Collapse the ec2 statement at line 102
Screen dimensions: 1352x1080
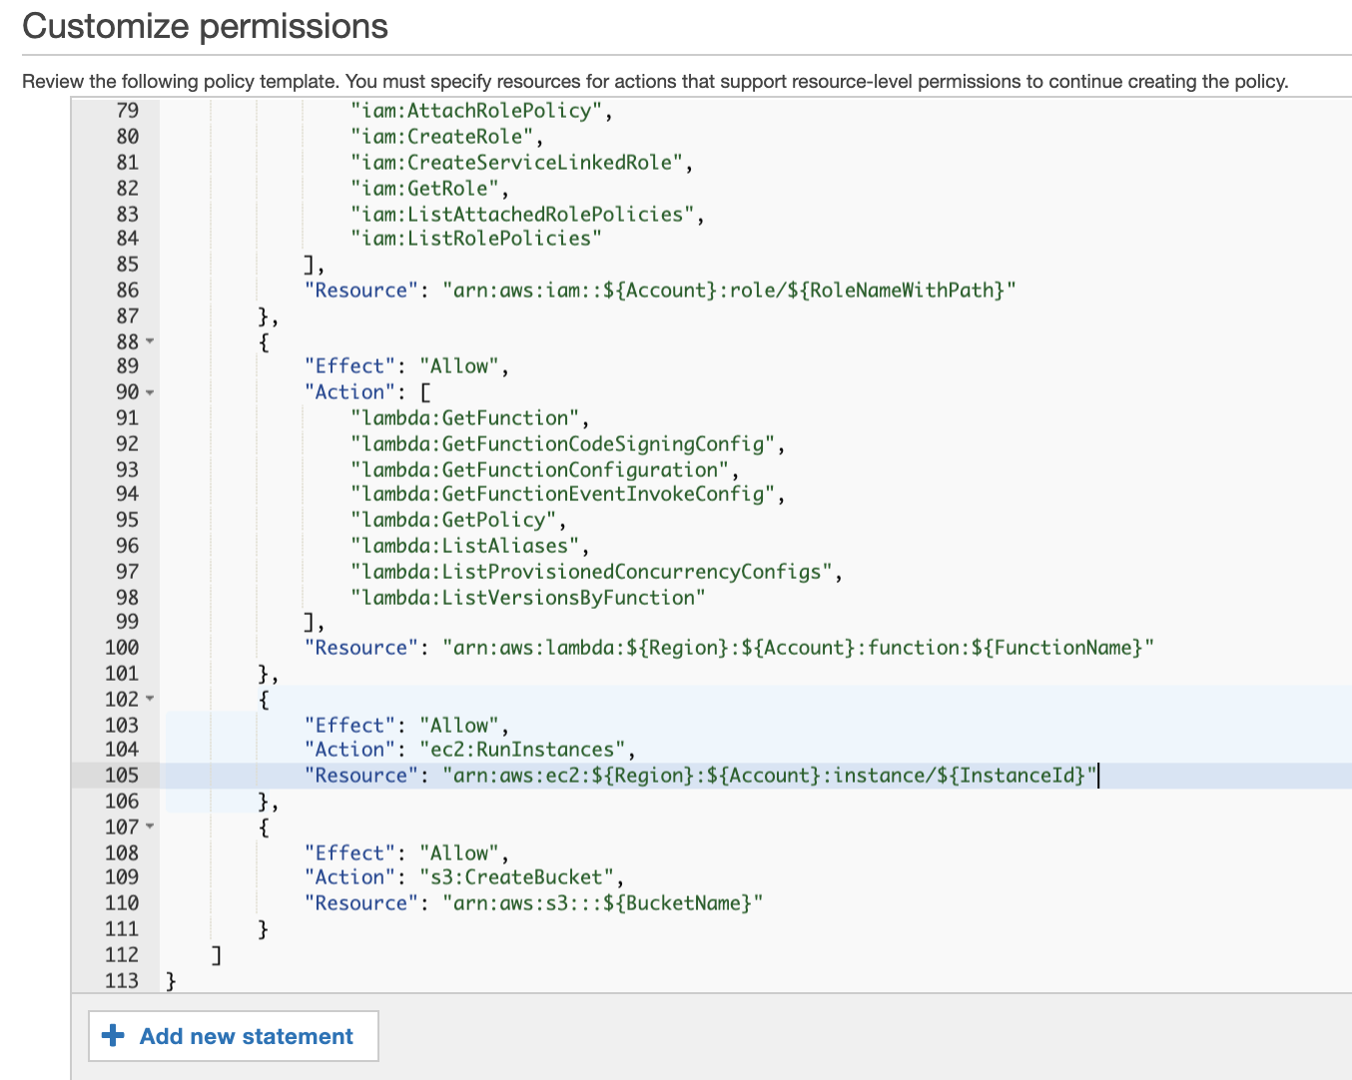pos(148,700)
